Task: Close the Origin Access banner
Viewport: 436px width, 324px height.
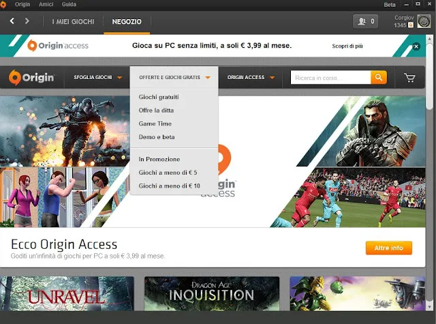Action: tap(416, 46)
